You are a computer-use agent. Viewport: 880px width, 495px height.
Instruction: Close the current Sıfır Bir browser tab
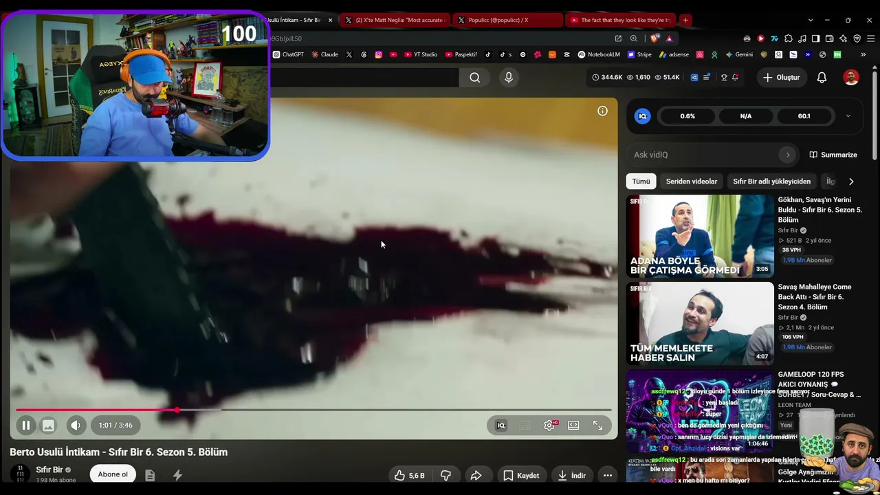[x=330, y=20]
